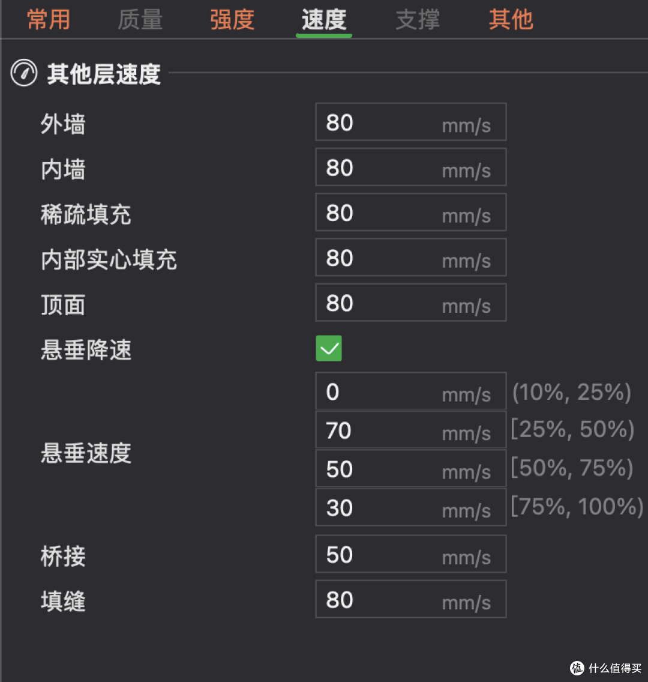
Task: Click the 内墙 speed input field
Action: tap(411, 167)
